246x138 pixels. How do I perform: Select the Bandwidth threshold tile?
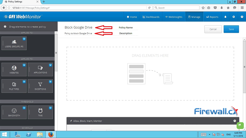click(x=14, y=112)
